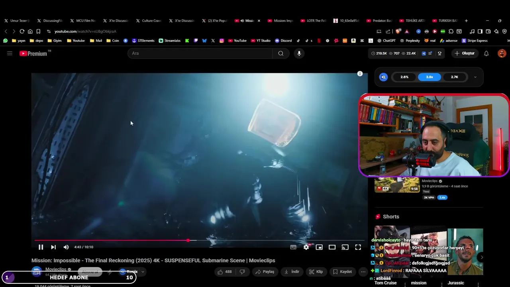Show more bookmarks overflow chevron
510x287 pixels.
coord(508,41)
